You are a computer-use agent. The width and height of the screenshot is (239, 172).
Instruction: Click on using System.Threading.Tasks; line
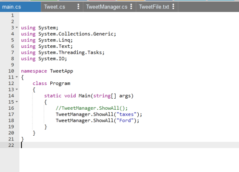(x=63, y=52)
